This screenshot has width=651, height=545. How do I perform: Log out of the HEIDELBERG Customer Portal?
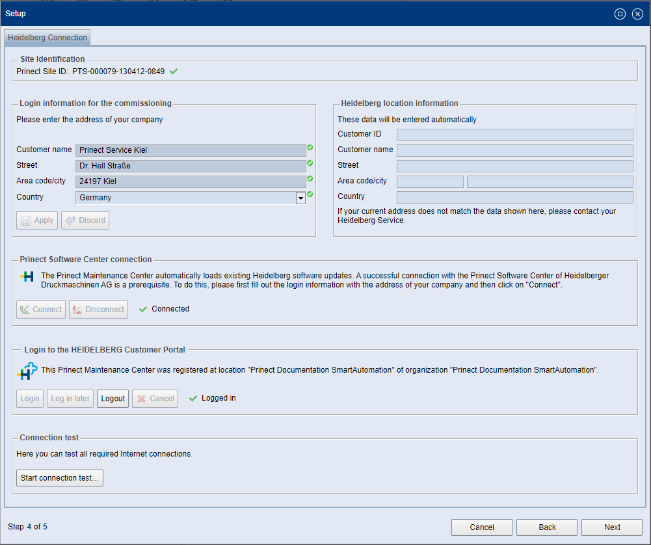113,398
